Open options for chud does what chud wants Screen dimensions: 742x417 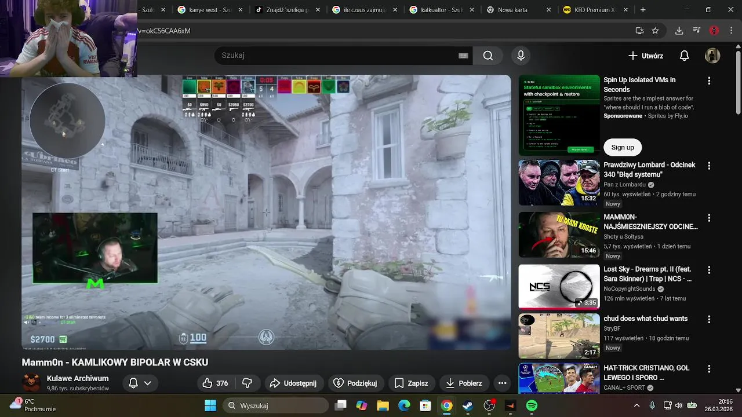coord(708,319)
